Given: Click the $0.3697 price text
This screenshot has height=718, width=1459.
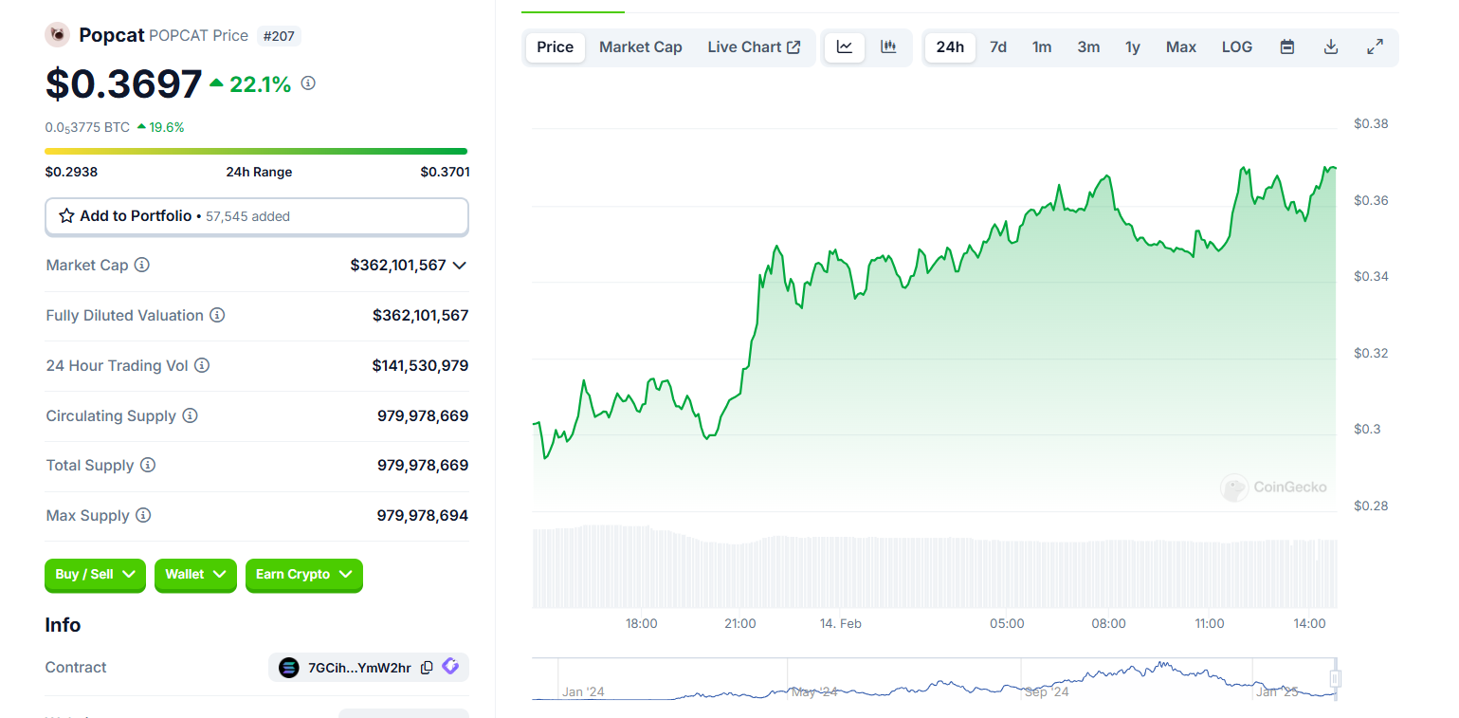Looking at the screenshot, I should pyautogui.click(x=123, y=84).
